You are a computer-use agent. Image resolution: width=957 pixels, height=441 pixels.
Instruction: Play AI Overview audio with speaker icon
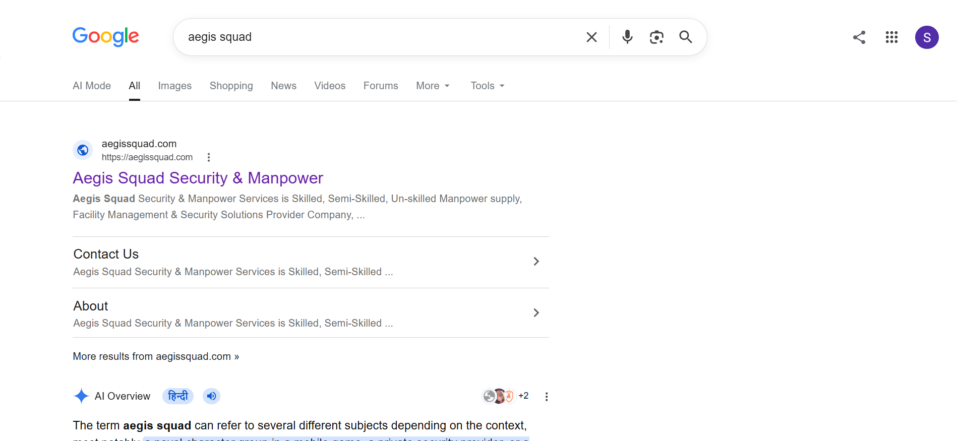tap(211, 396)
